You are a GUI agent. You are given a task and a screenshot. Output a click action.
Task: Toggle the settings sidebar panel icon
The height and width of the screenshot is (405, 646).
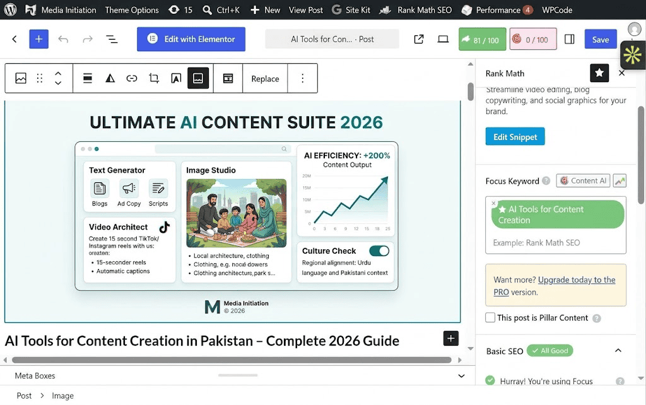pos(570,39)
